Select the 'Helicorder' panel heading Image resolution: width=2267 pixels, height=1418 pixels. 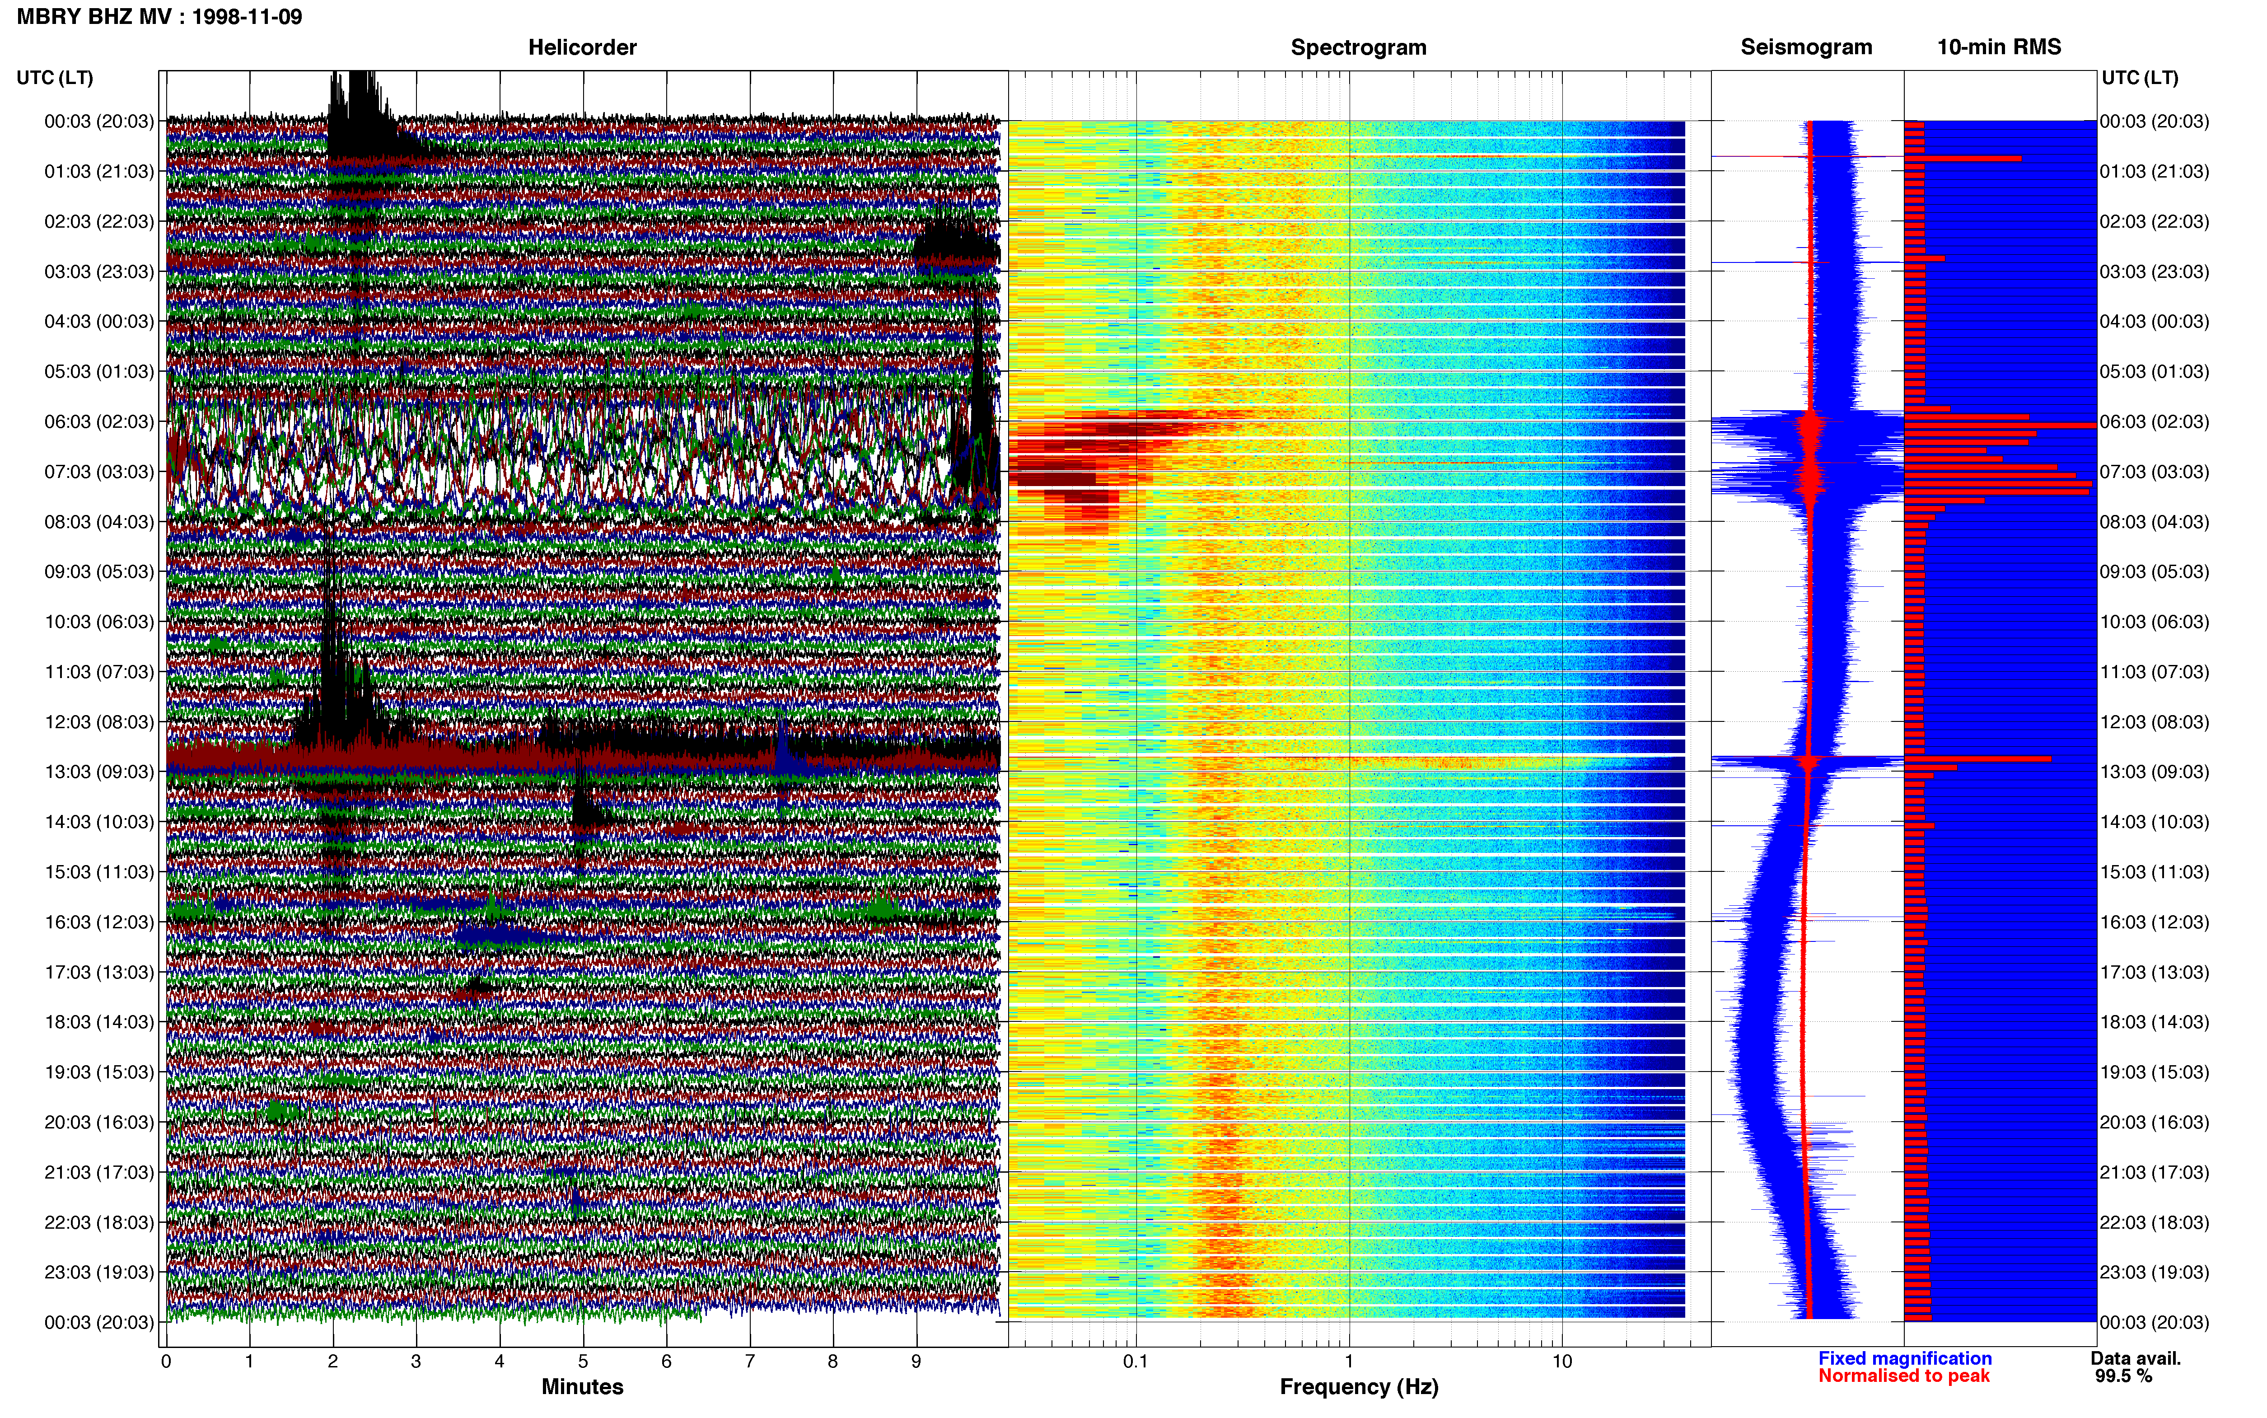pyautogui.click(x=582, y=47)
